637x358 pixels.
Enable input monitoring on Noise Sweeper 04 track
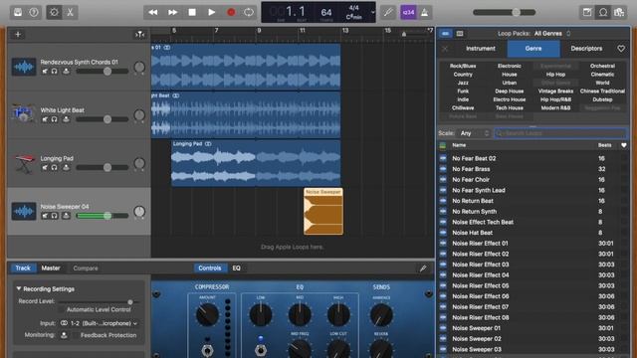[66, 216]
